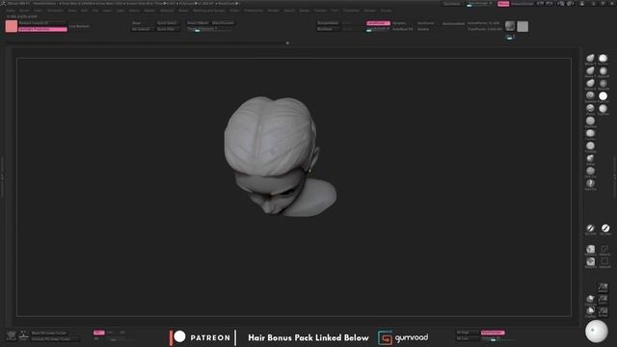Open the Document menu
The image size is (617, 347).
click(x=55, y=11)
